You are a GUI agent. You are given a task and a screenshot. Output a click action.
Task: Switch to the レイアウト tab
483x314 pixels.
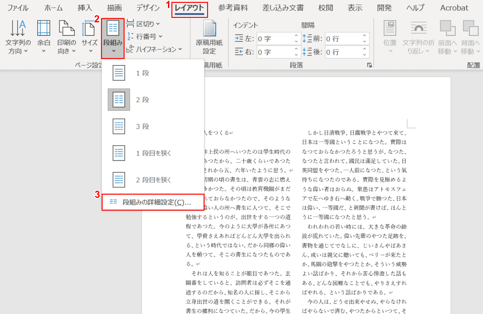coord(189,8)
